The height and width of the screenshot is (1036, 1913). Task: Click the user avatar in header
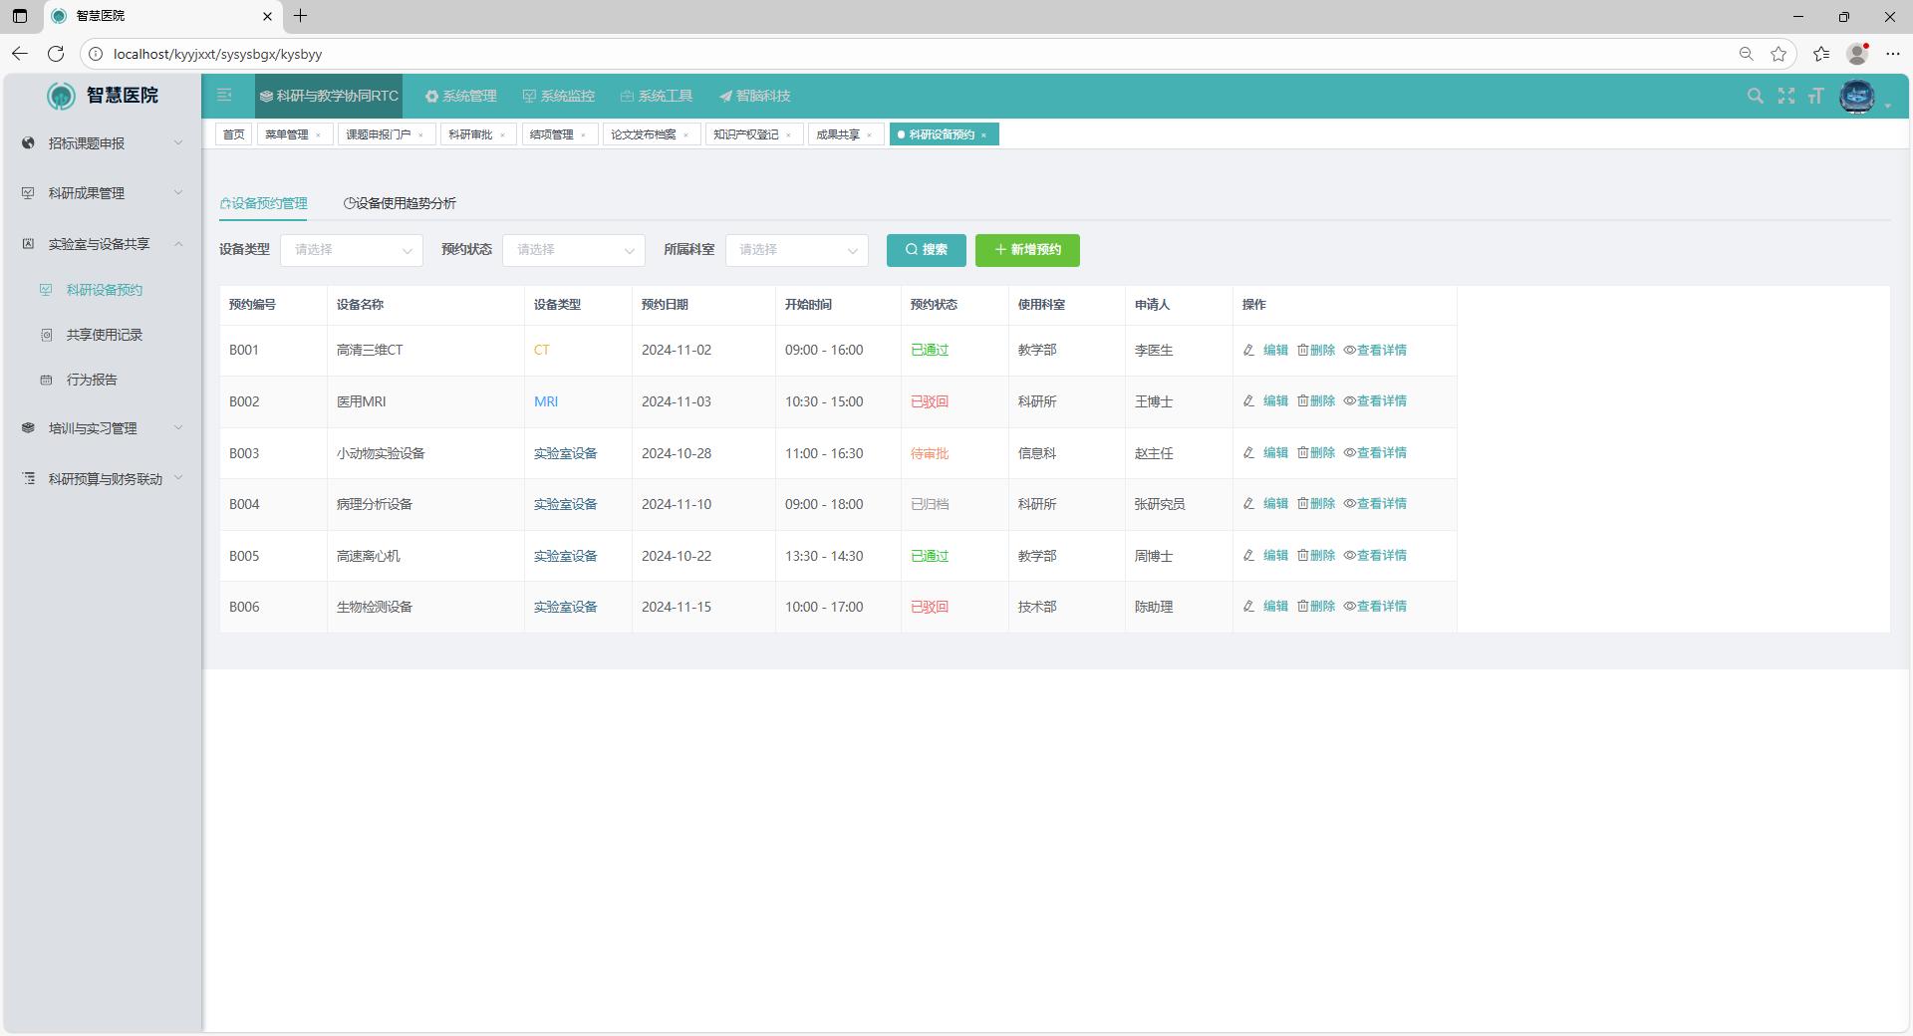(1856, 97)
